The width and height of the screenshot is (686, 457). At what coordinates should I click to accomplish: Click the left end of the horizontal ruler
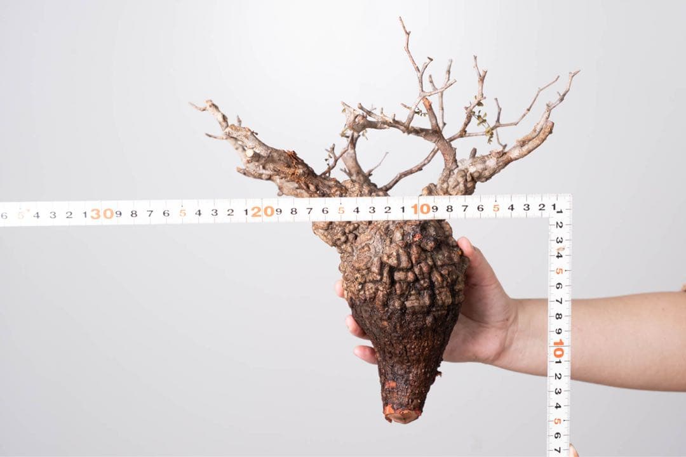[5, 215]
